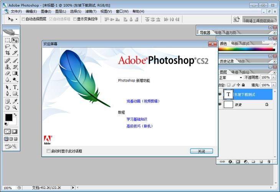Select the Move tool in toolbox
The image size is (280, 192).
(15, 40)
